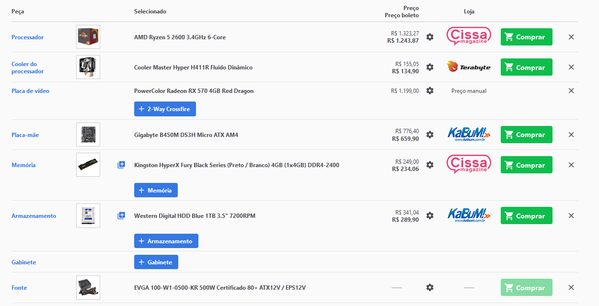Open Western Digital HDD Blue 1TB product name
599x306 pixels.
point(195,215)
